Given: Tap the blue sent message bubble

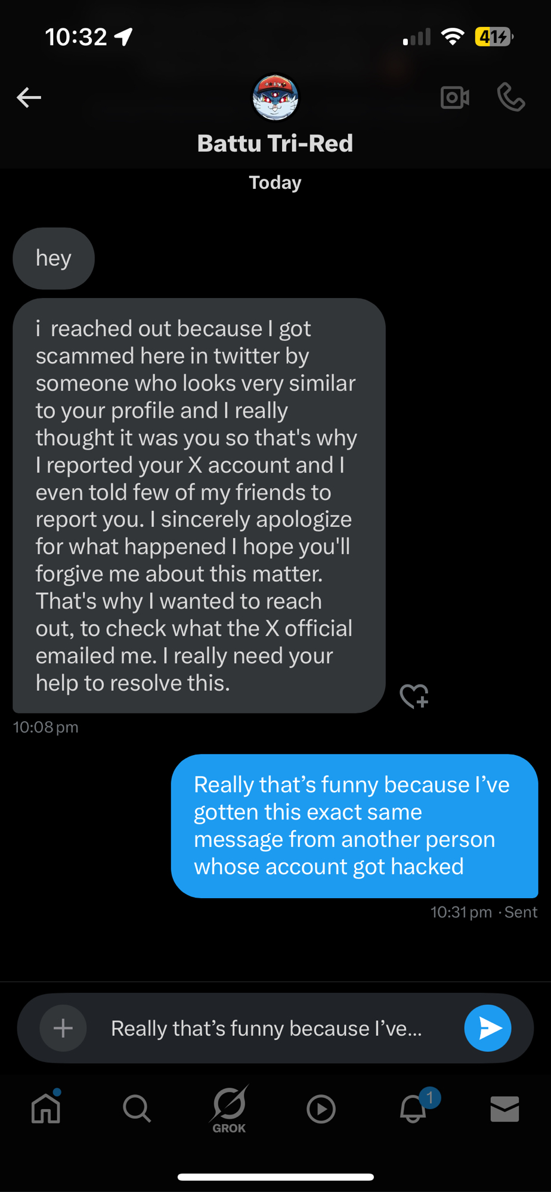Looking at the screenshot, I should [354, 825].
